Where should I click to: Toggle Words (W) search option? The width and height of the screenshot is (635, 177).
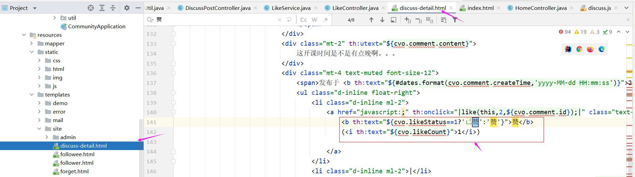tap(314, 20)
